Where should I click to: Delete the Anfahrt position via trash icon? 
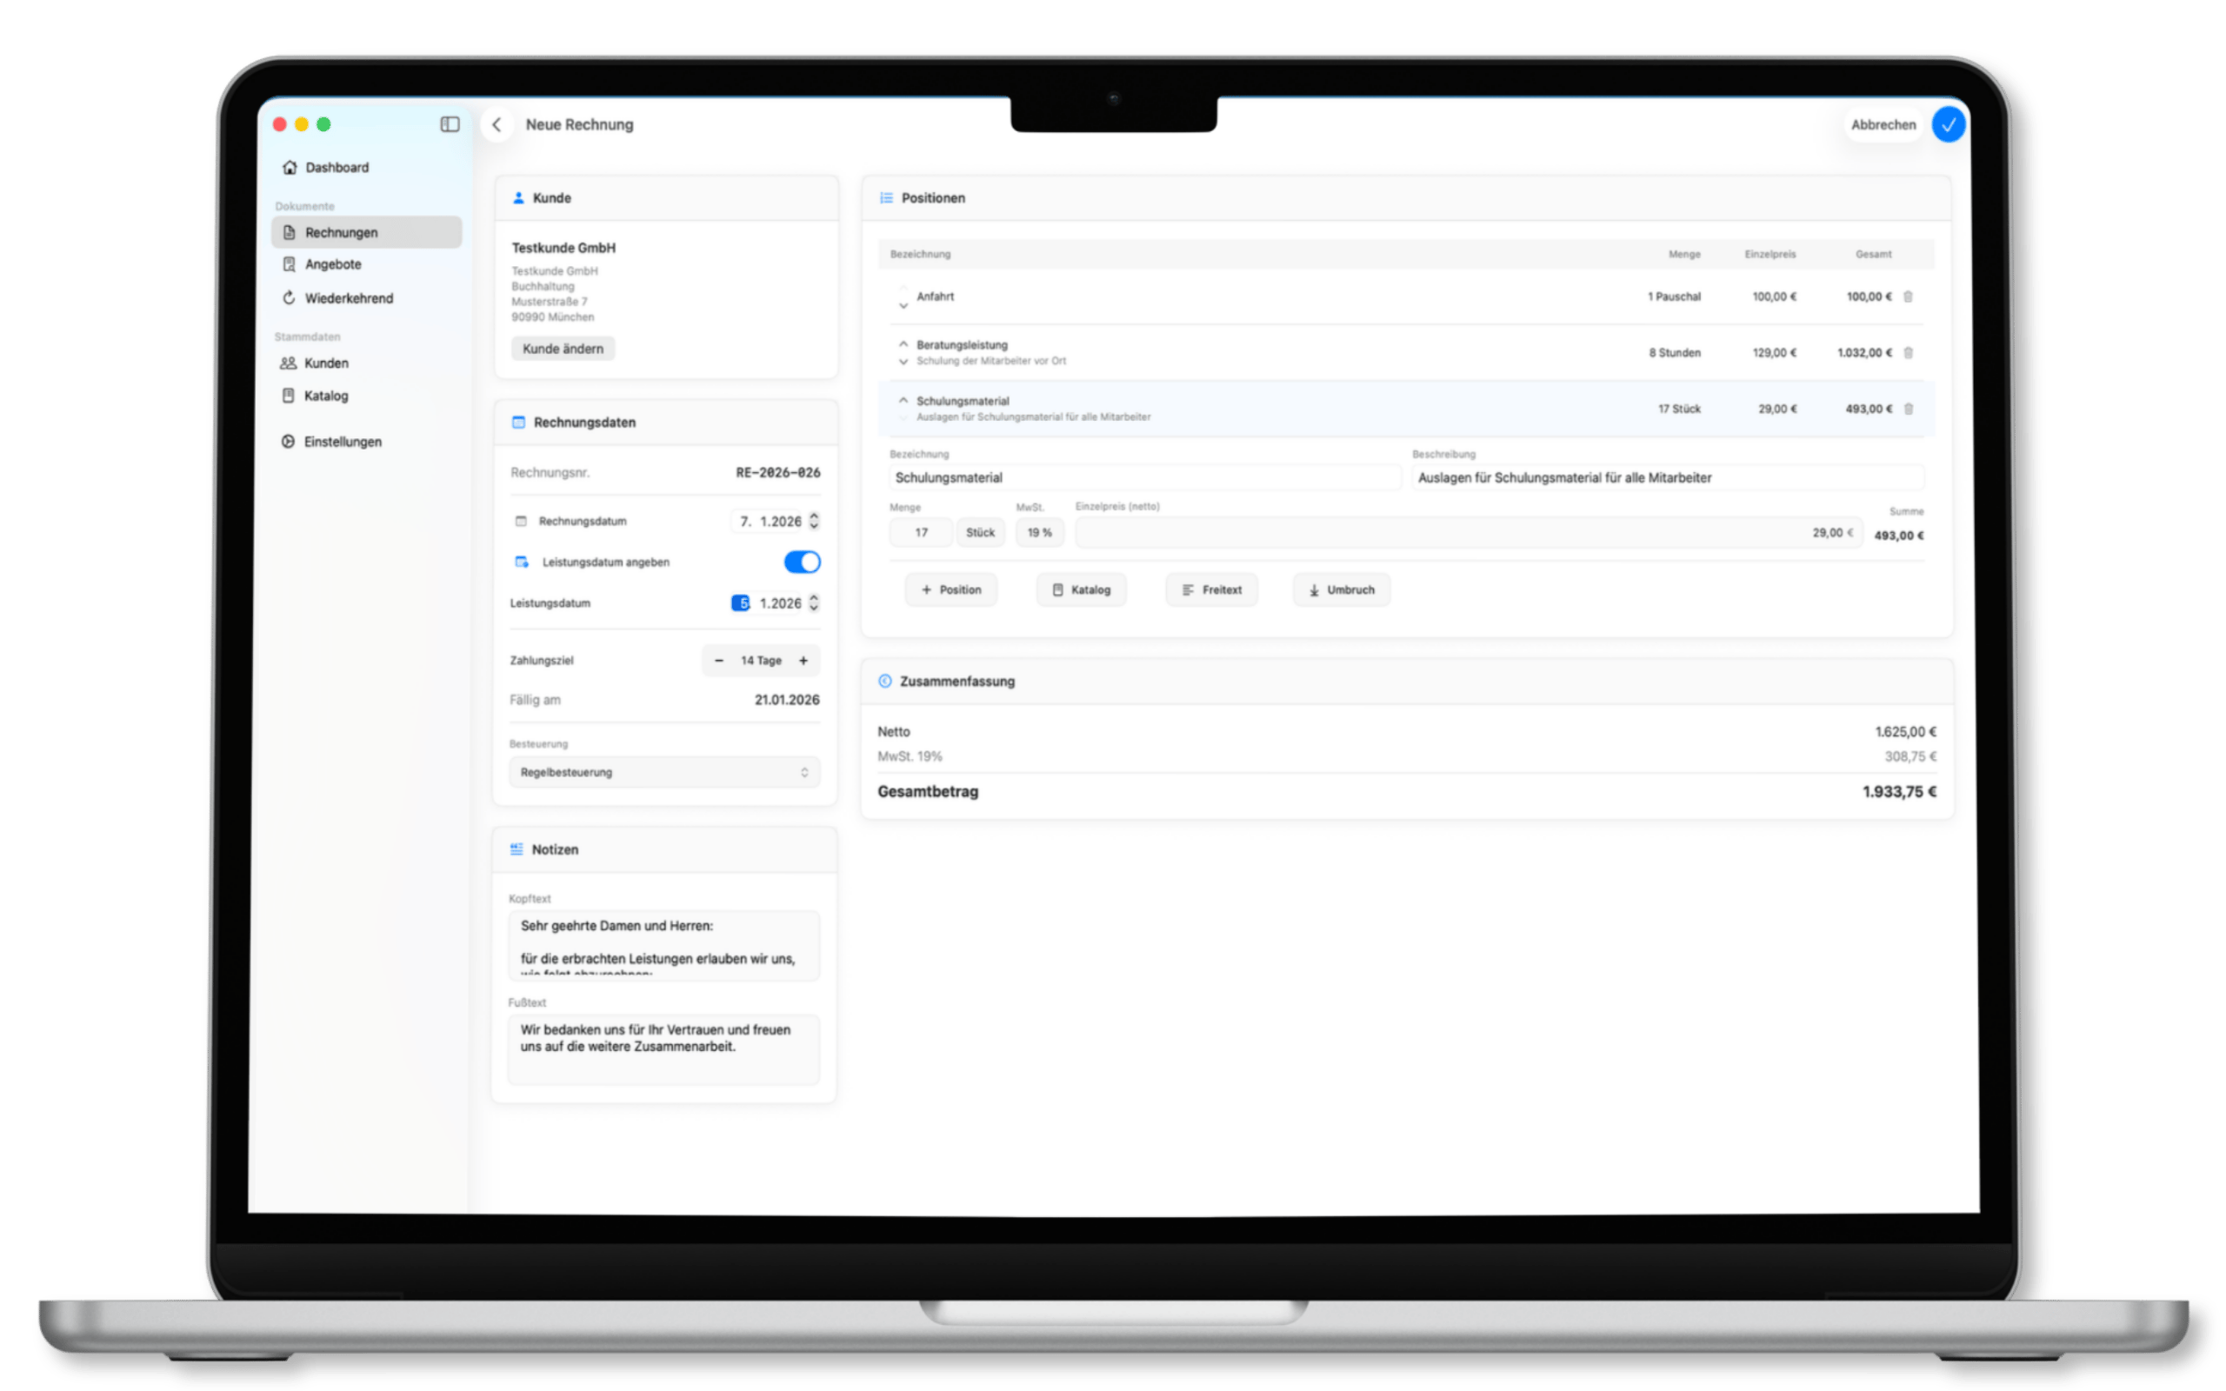[x=1908, y=296]
